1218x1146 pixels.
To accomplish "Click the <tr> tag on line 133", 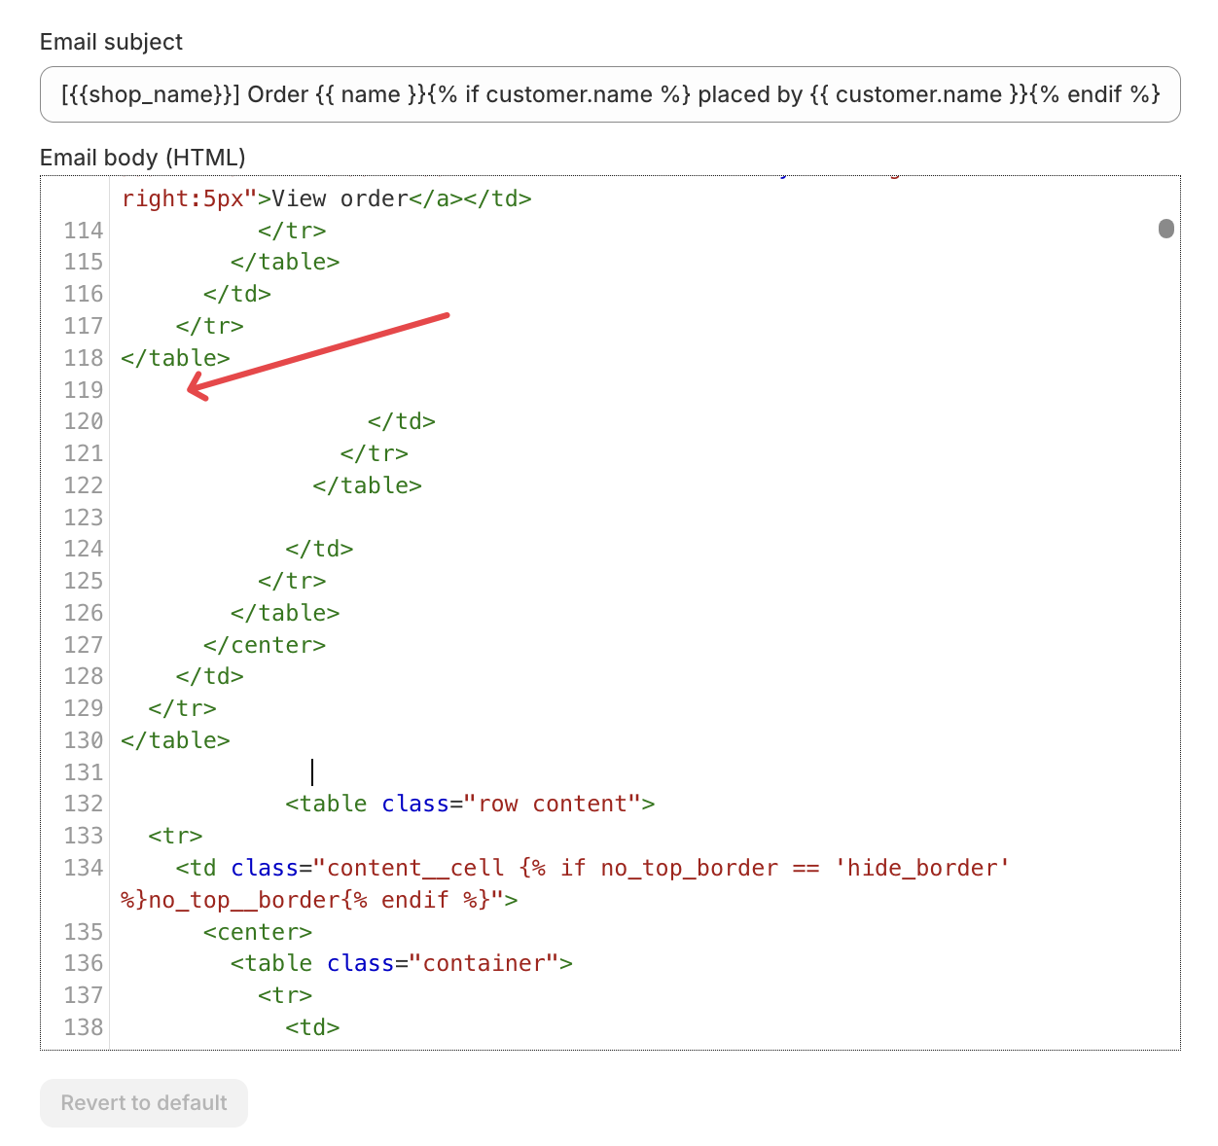I will coord(176,836).
